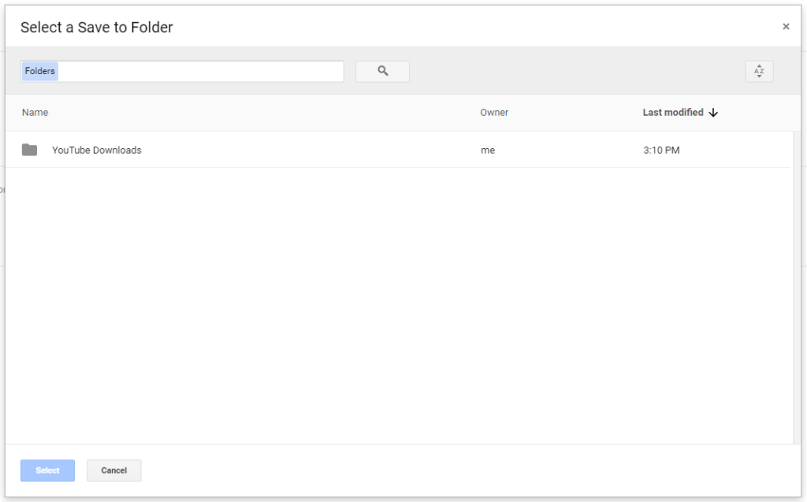The image size is (807, 502).
Task: Click the Cancel button
Action: click(113, 470)
